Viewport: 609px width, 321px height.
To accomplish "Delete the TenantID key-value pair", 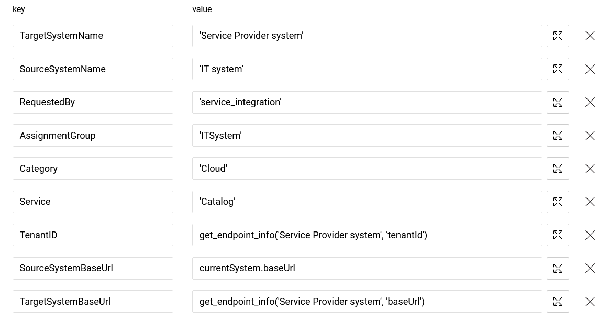I will (x=590, y=235).
